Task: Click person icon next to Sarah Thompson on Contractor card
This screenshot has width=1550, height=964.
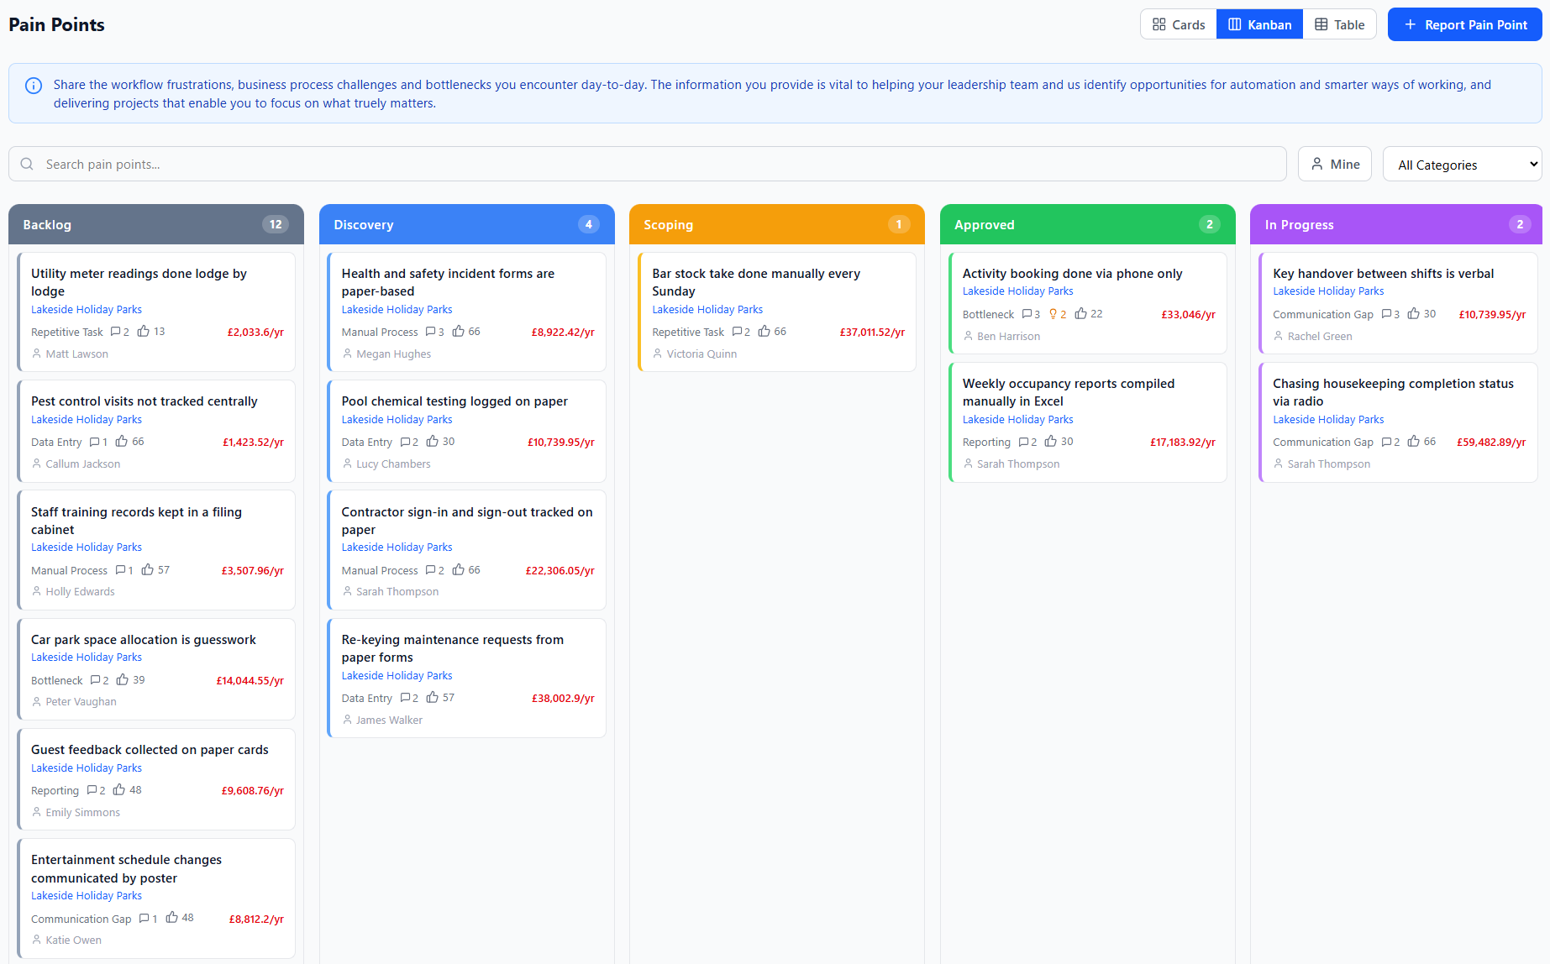Action: (347, 591)
